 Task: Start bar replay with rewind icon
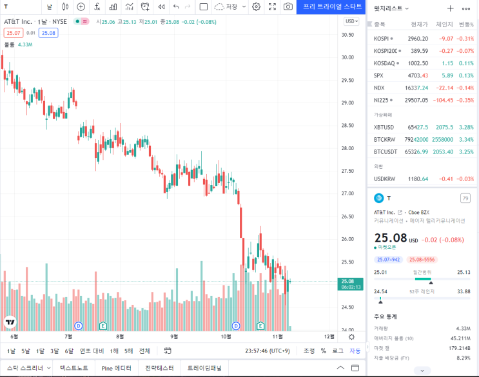click(x=161, y=6)
